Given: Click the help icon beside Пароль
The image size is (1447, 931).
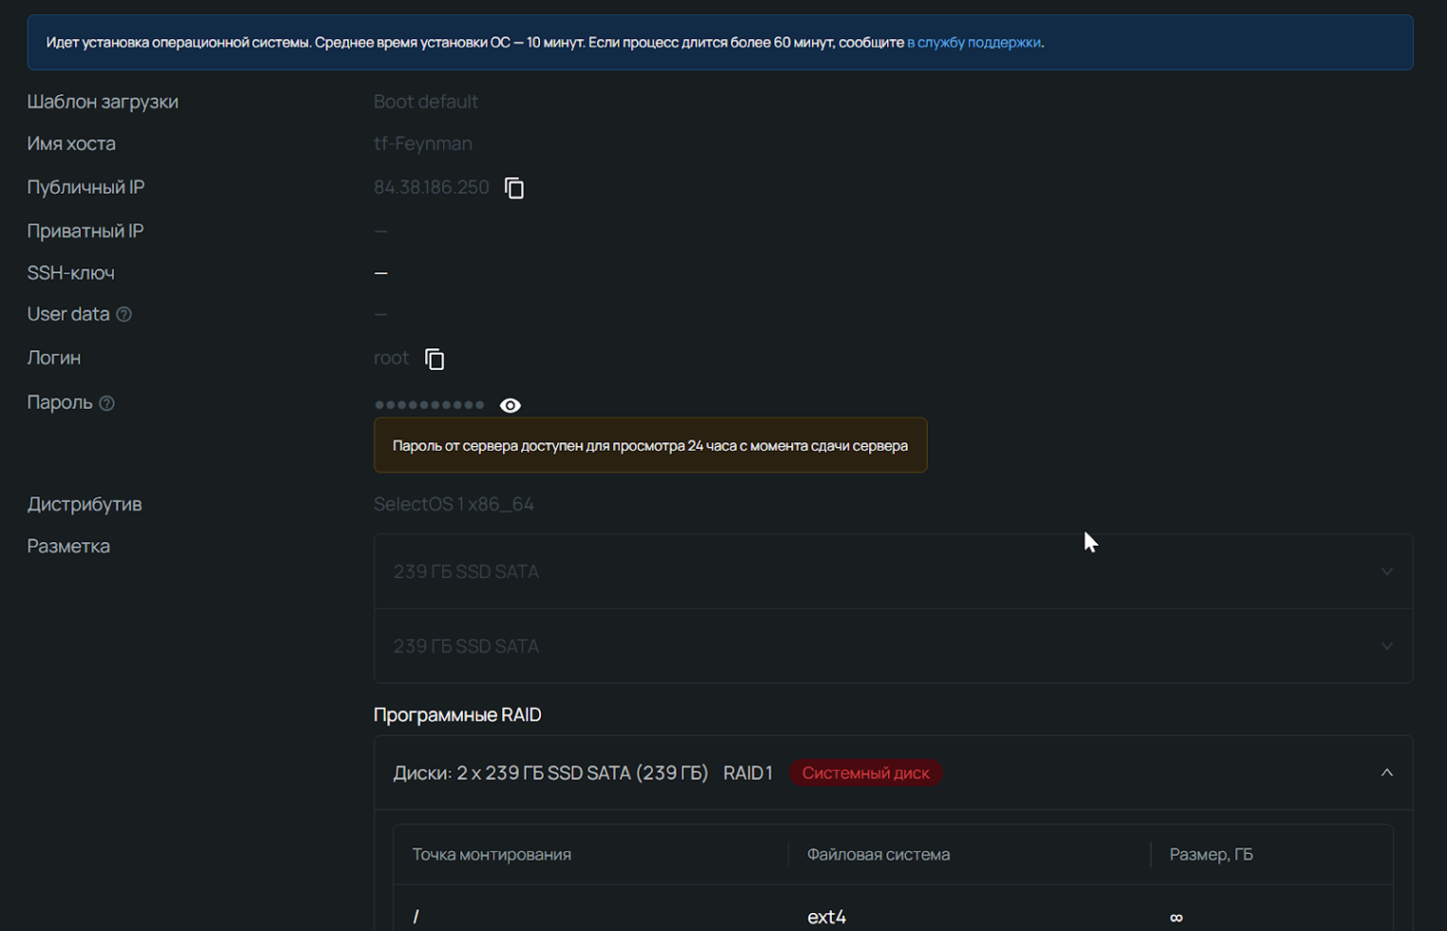Looking at the screenshot, I should (107, 403).
